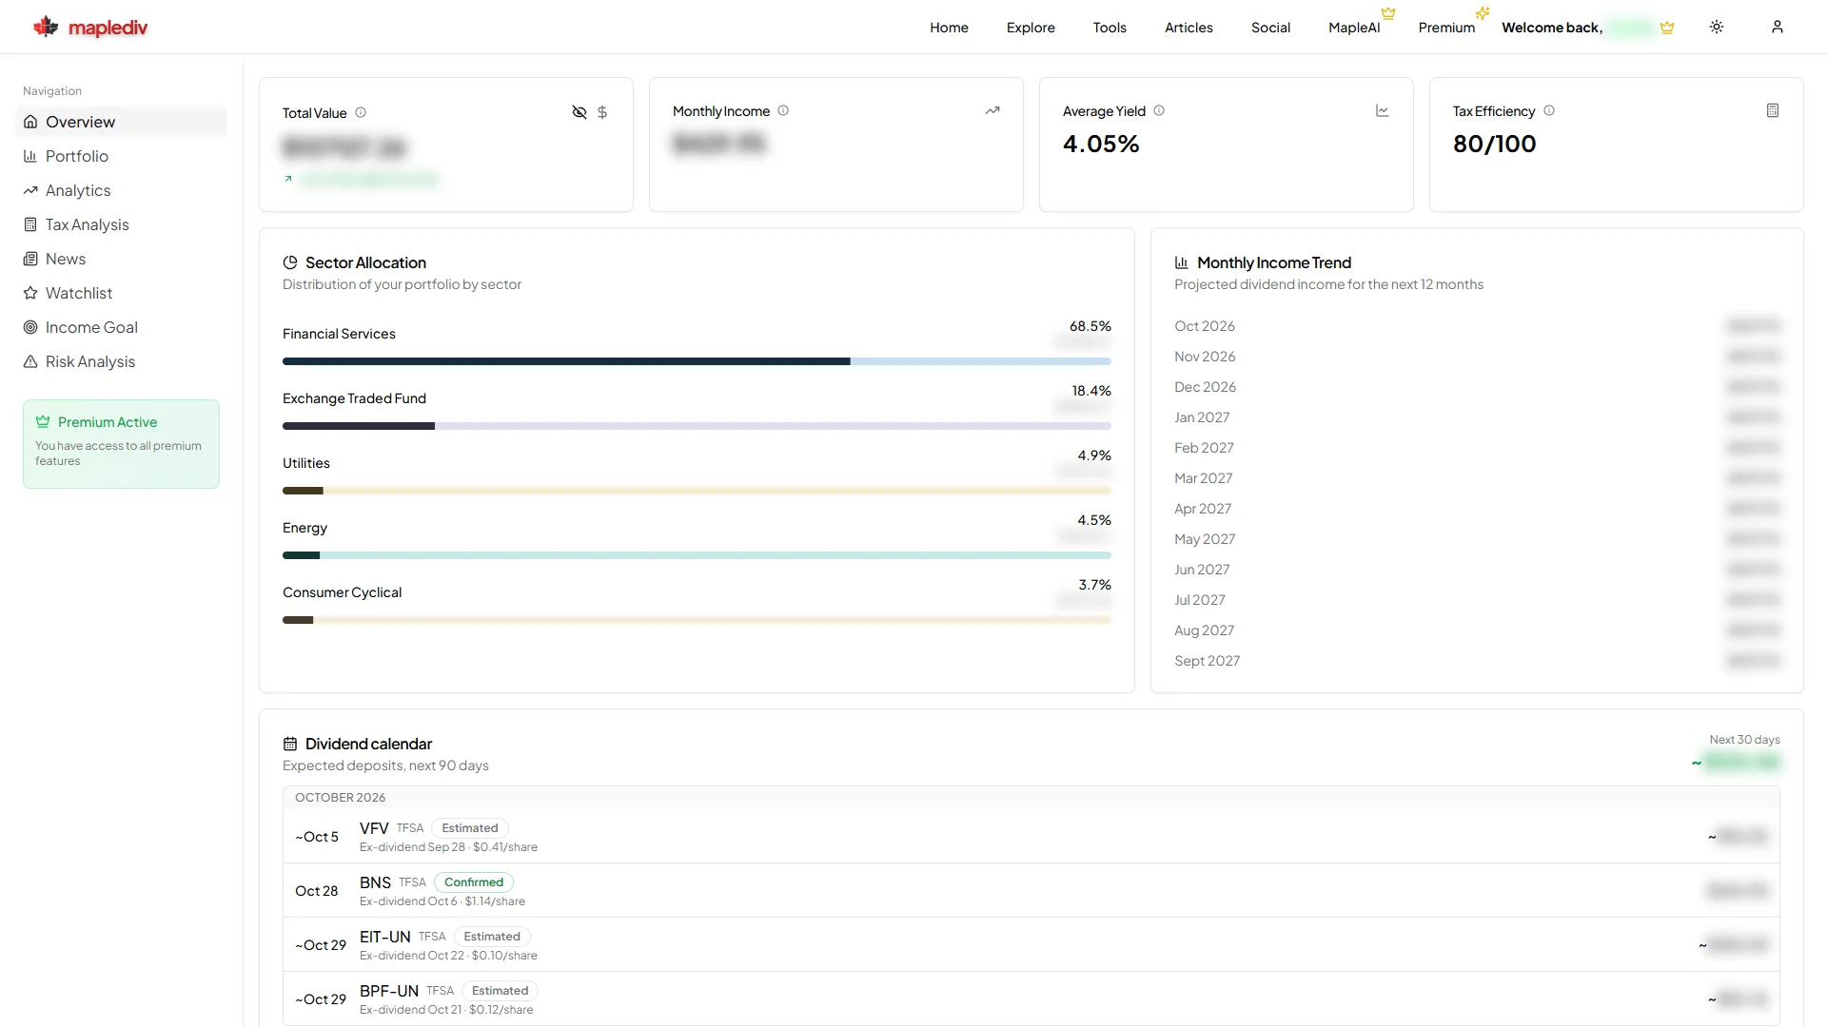Image resolution: width=1827 pixels, height=1027 pixels.
Task: Go to Analytics in sidebar
Action: [x=121, y=190]
